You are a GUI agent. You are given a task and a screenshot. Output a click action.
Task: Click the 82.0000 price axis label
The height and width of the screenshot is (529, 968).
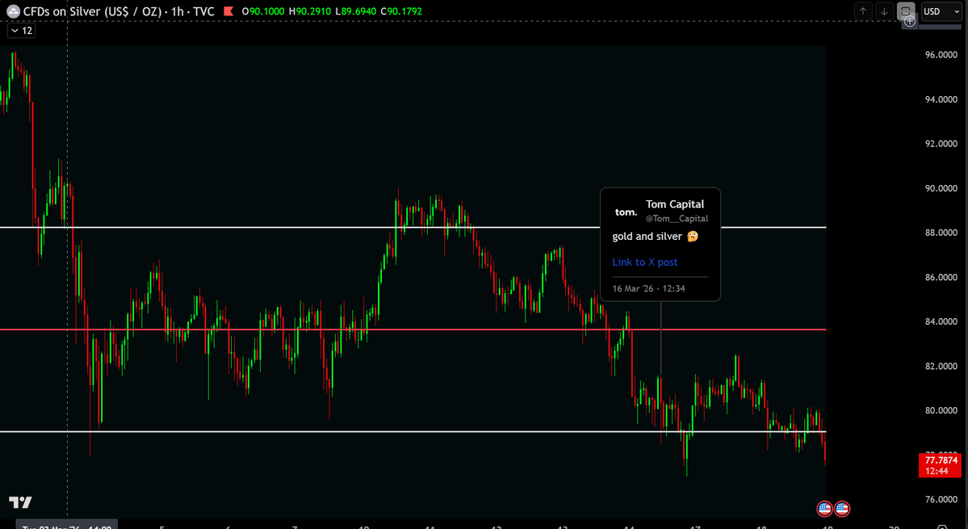(x=941, y=366)
